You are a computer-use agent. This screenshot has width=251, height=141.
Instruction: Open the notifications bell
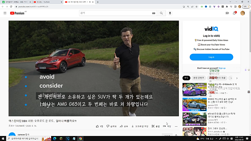tap(234, 13)
